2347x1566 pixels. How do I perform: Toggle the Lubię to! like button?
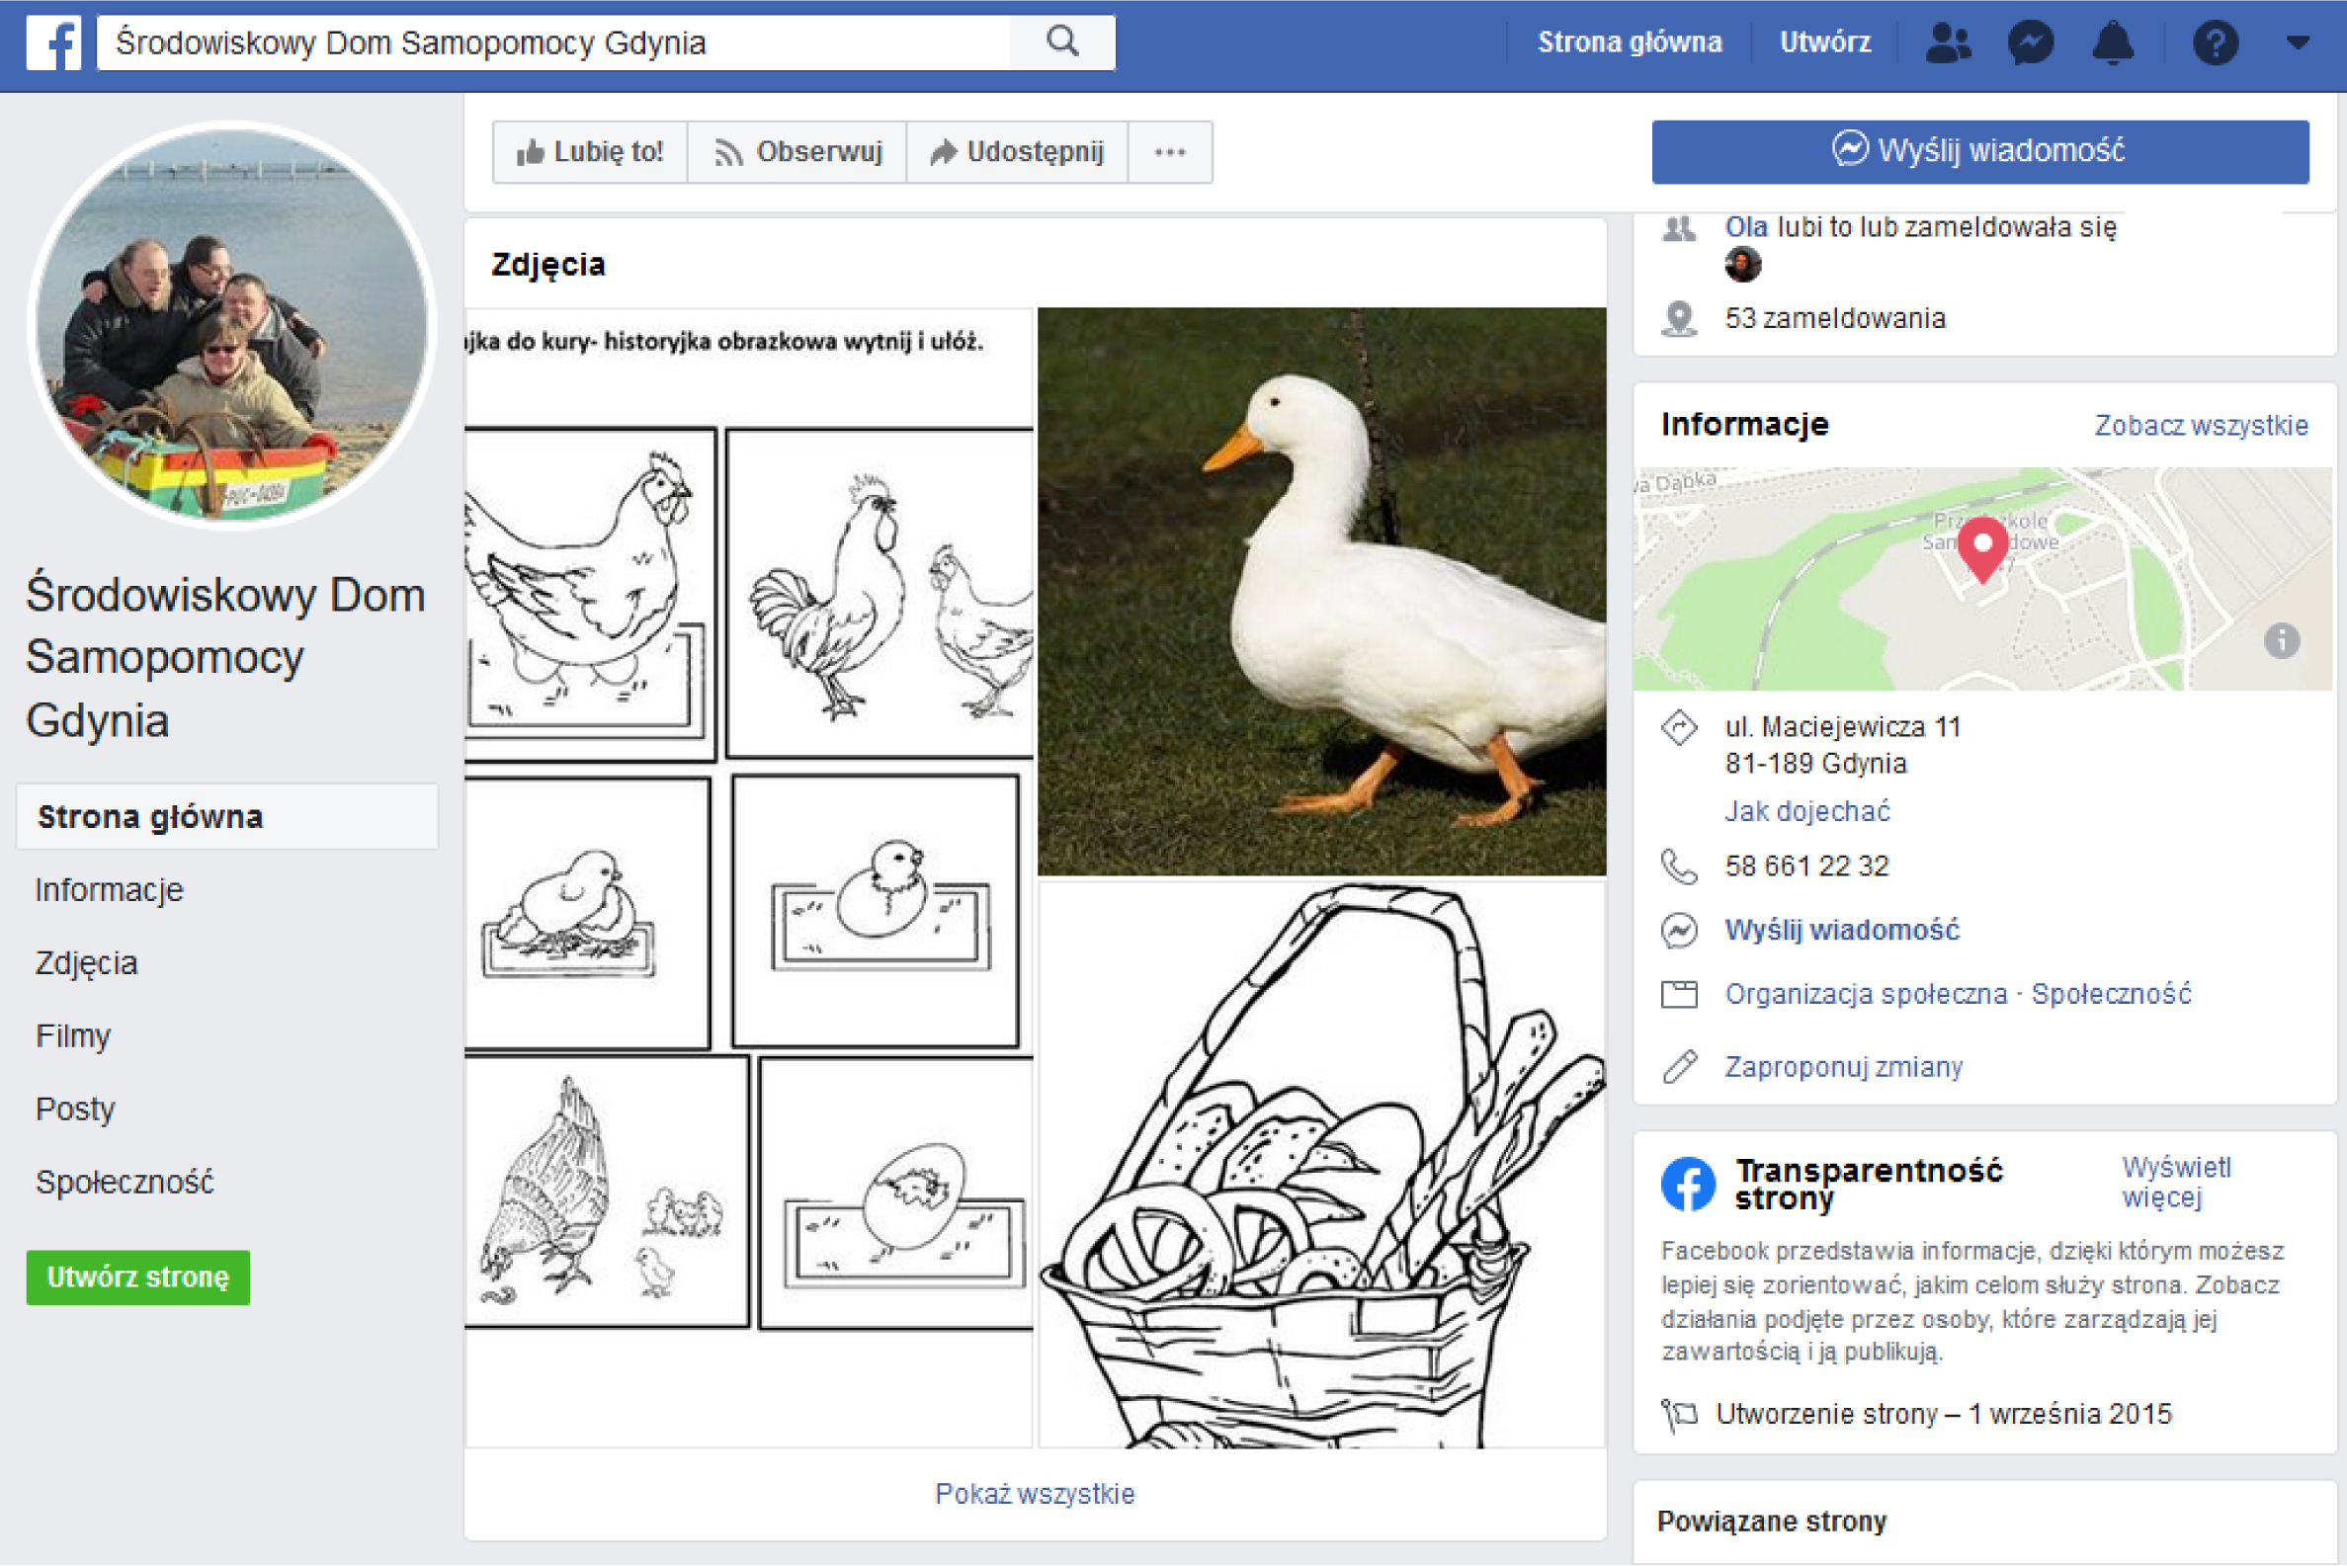(x=590, y=153)
